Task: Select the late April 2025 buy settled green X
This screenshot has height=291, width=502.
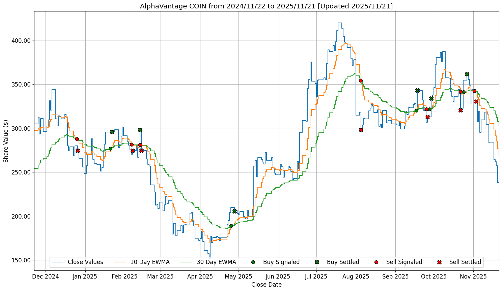Action: pos(234,211)
